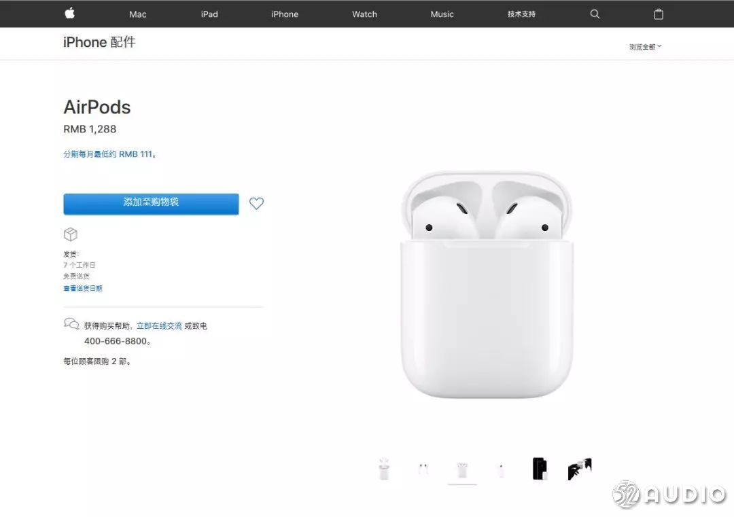Click the chat bubbles help icon

(71, 324)
